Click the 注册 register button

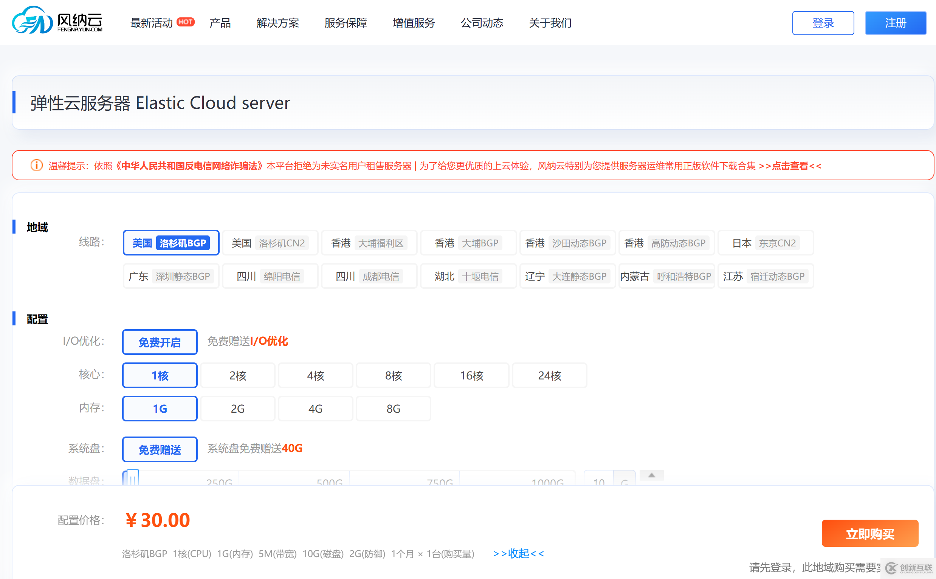point(895,23)
